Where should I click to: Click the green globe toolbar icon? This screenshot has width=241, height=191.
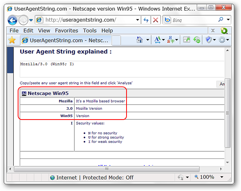tap(197, 40)
